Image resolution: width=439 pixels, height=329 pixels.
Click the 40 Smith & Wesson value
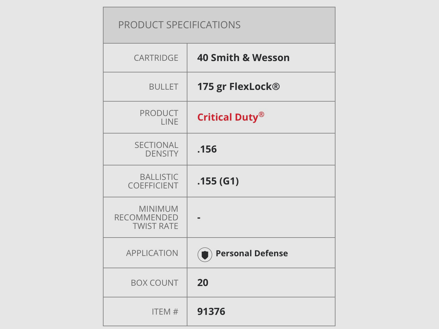(x=243, y=58)
